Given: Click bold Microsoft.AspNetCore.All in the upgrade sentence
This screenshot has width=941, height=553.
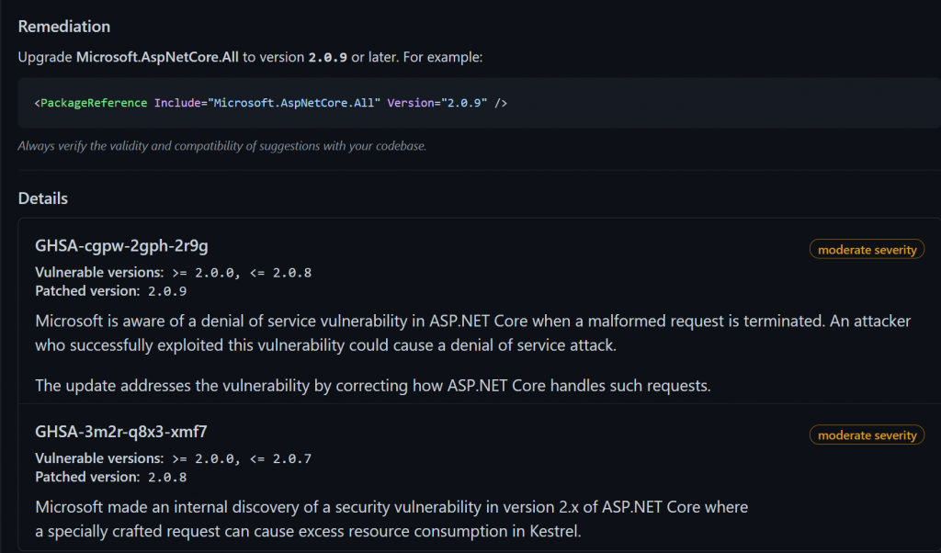Looking at the screenshot, I should pos(157,57).
